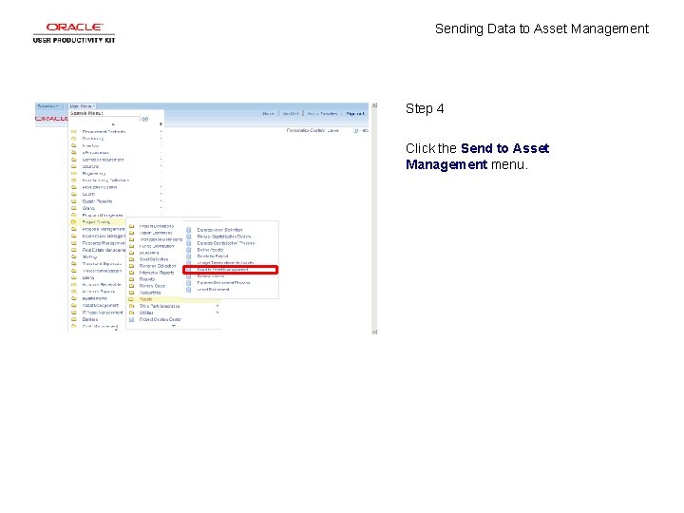Click the Banking folder icon
The image size is (684, 513).
pos(74,319)
